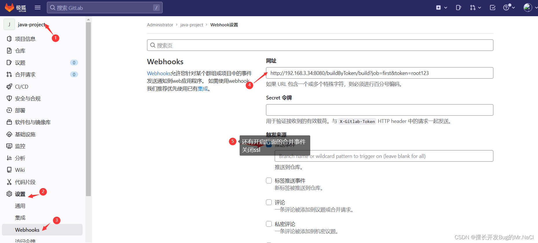
Task: Open 基础设施 infrastructure in sidebar
Action: click(x=42, y=134)
